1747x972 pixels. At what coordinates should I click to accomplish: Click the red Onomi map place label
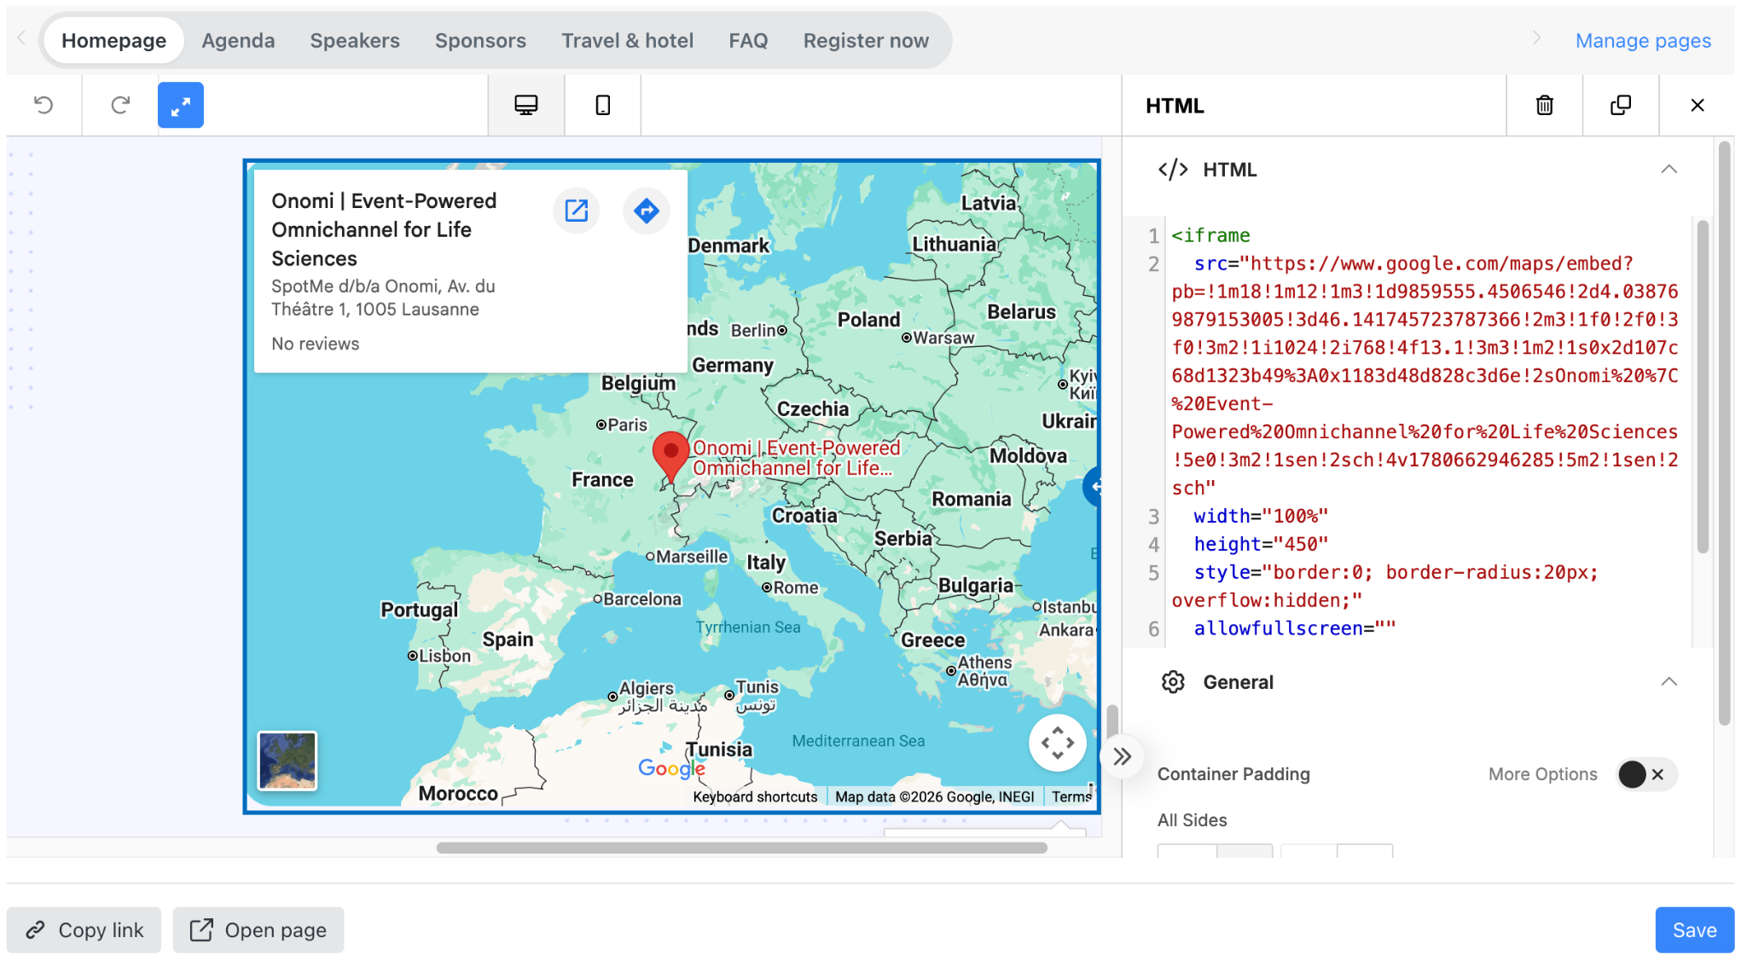click(x=796, y=458)
